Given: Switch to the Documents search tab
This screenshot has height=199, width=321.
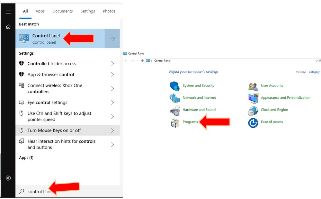Looking at the screenshot, I should 62,11.
